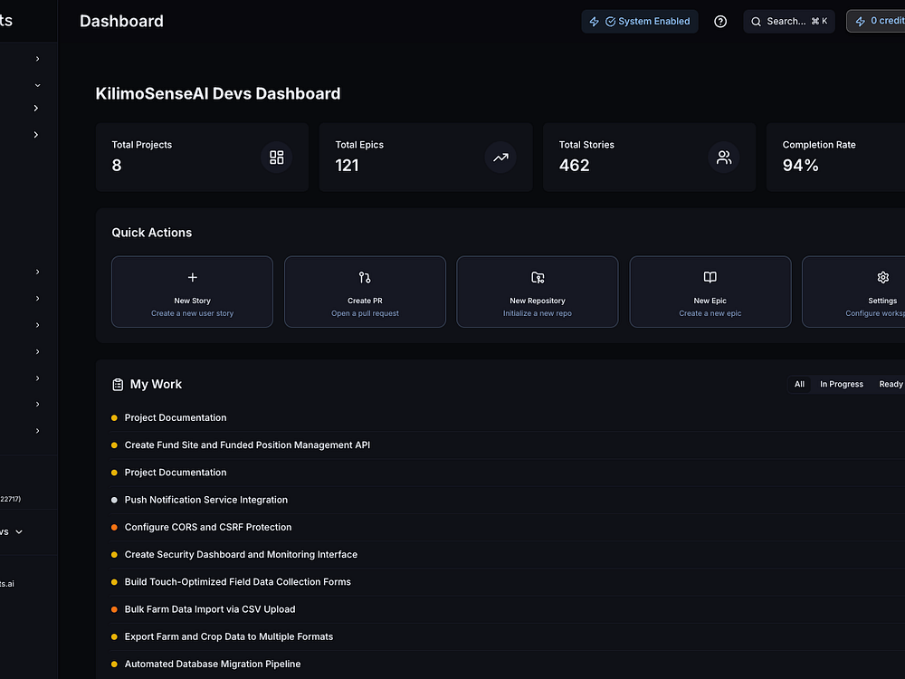Click the grid icon on Total Projects card

276,157
